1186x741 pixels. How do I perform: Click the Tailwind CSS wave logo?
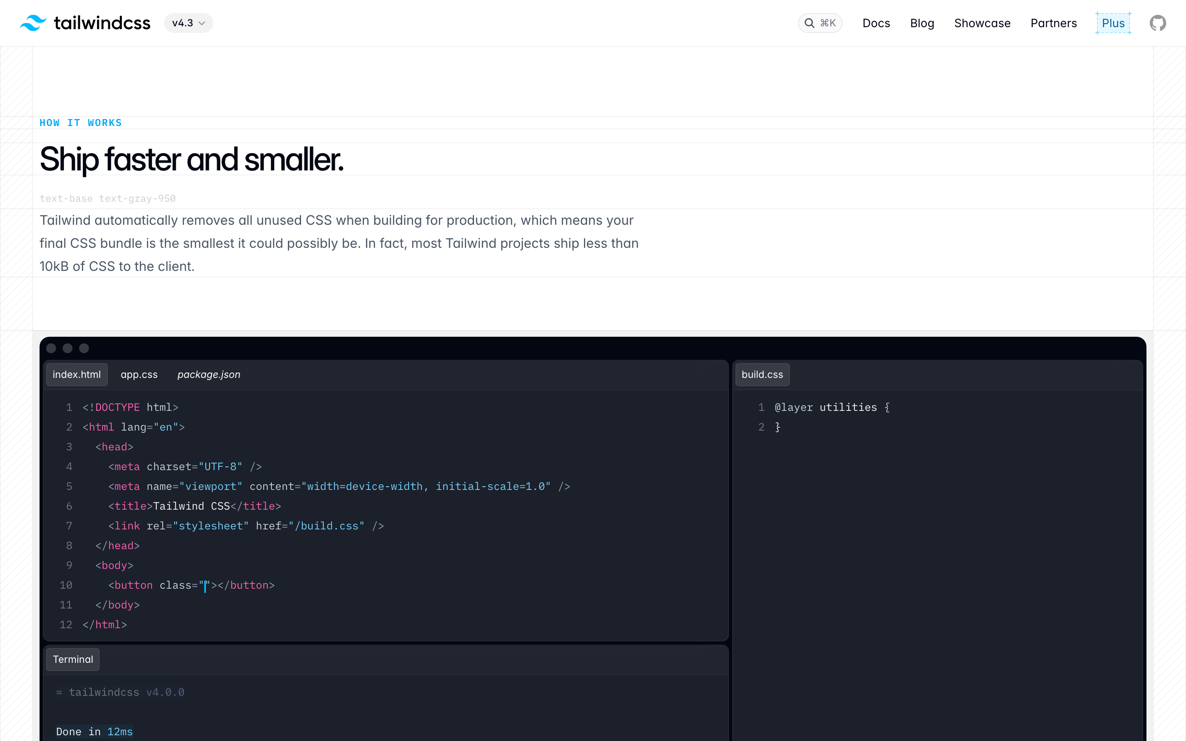click(33, 23)
